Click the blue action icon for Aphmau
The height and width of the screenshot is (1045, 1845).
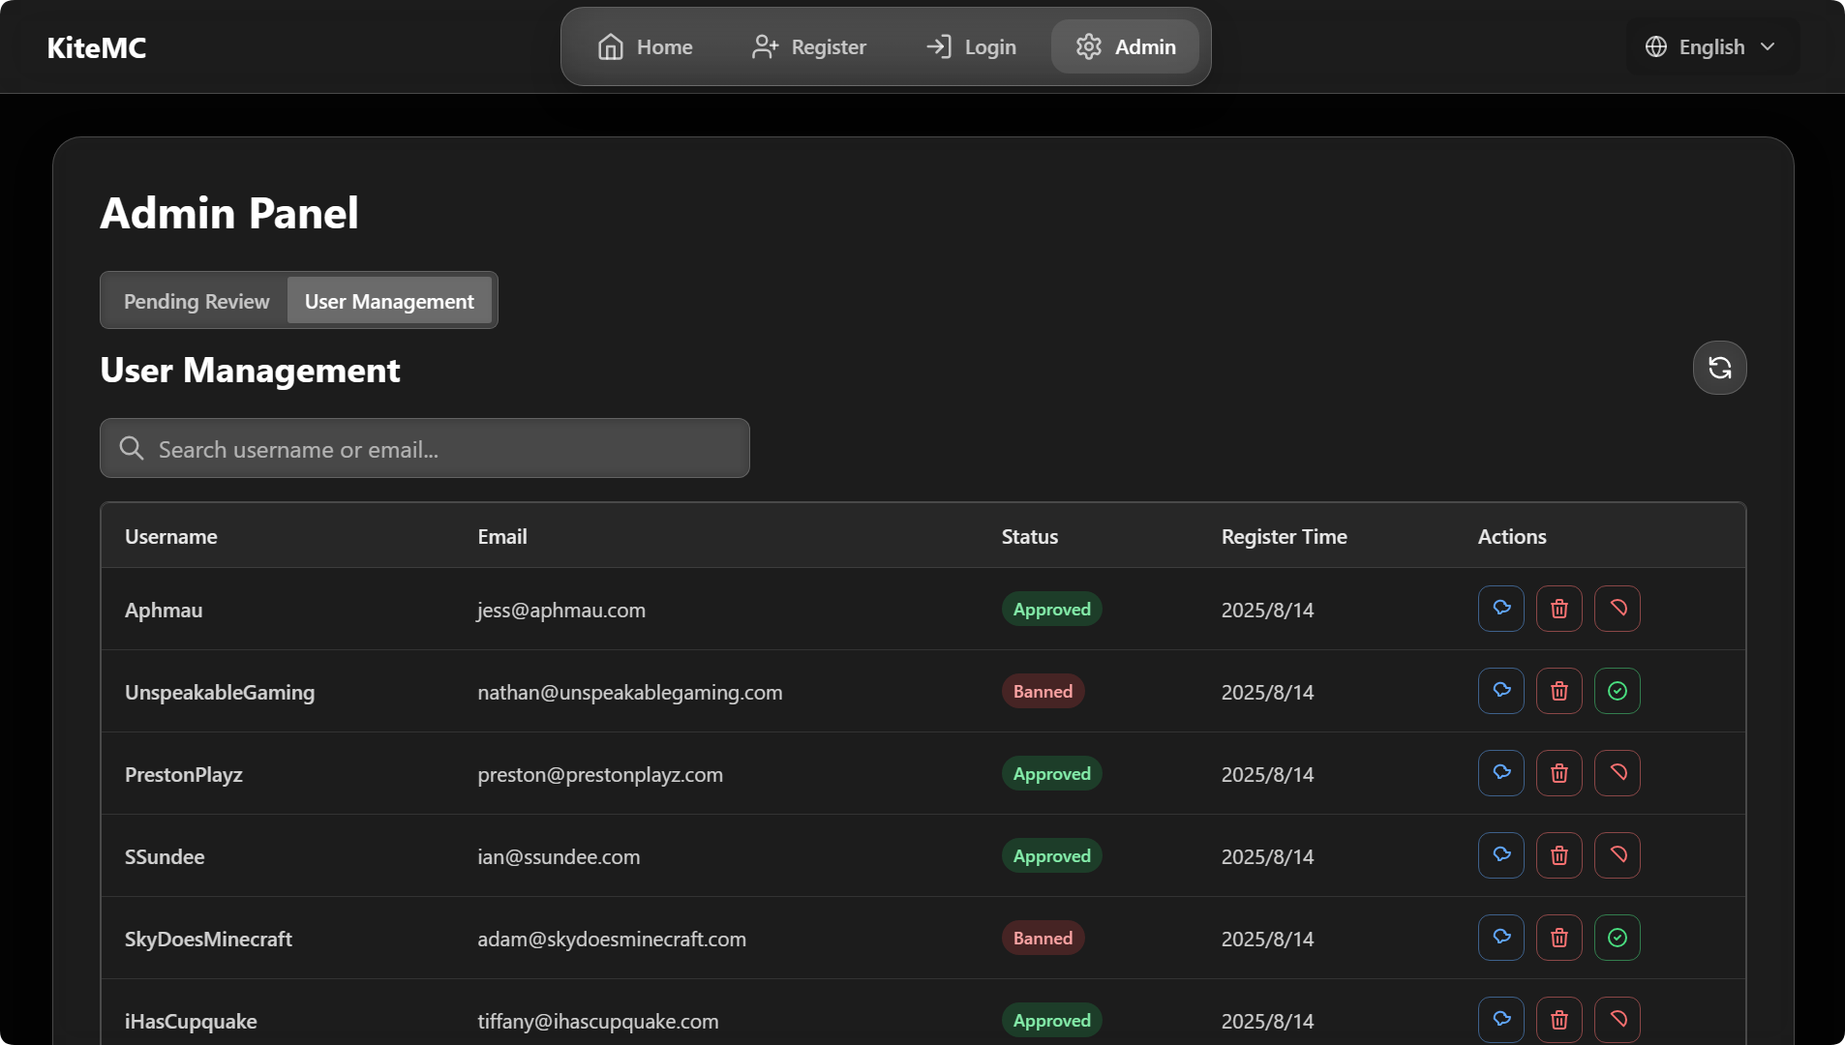pyautogui.click(x=1500, y=609)
